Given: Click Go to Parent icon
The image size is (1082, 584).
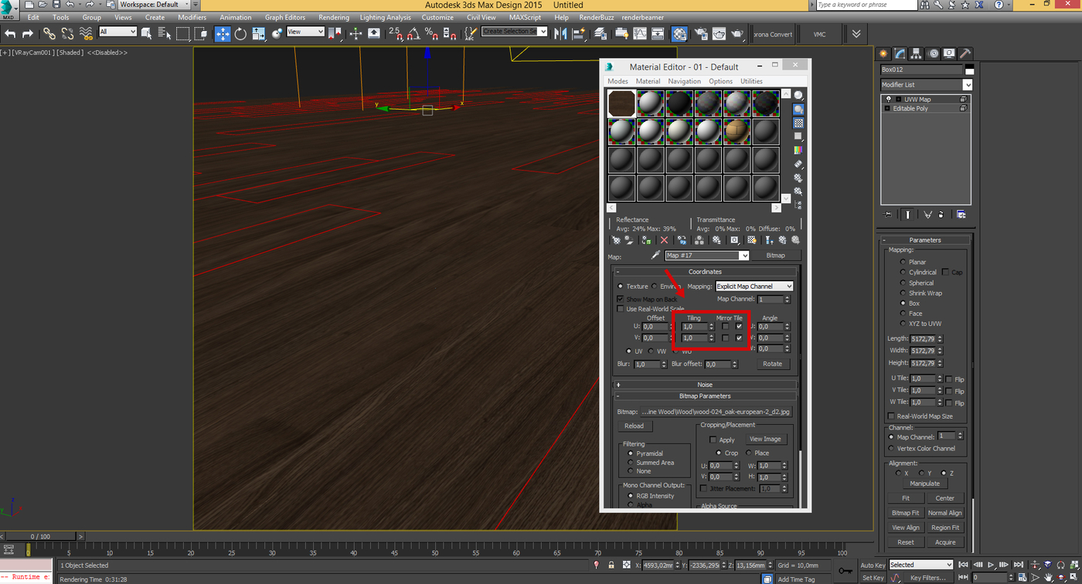Looking at the screenshot, I should pos(782,240).
